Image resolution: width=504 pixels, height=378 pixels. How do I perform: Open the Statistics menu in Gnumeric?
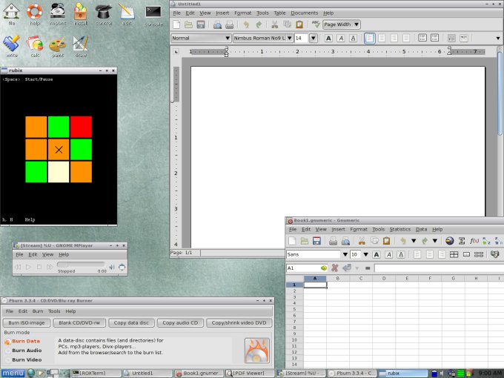(x=399, y=230)
